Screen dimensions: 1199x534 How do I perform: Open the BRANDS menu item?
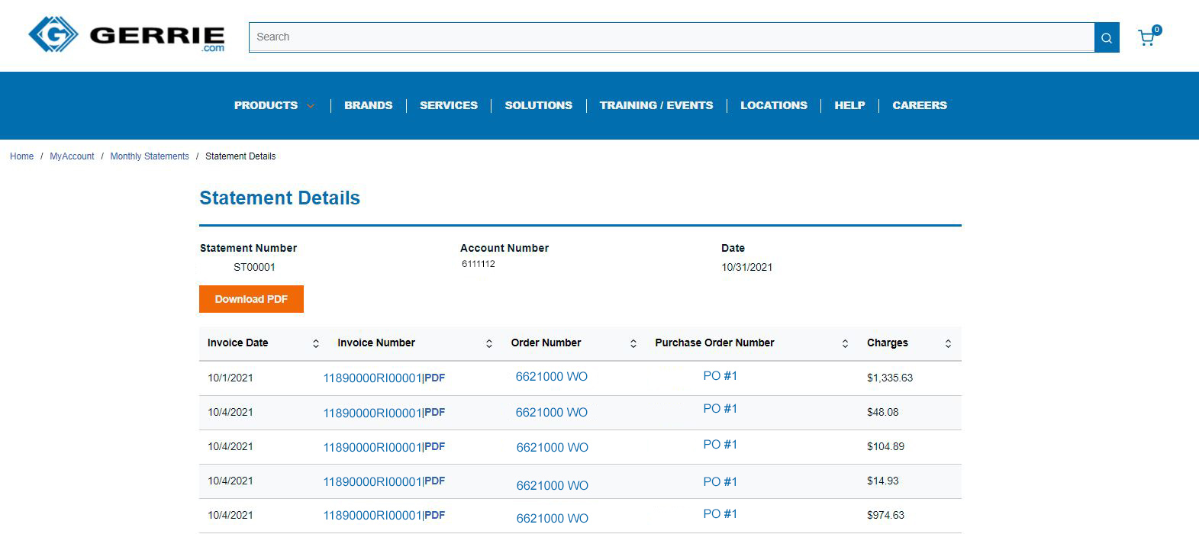(x=369, y=105)
